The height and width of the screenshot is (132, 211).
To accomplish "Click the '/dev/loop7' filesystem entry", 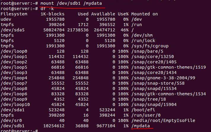I will point(14,83).
